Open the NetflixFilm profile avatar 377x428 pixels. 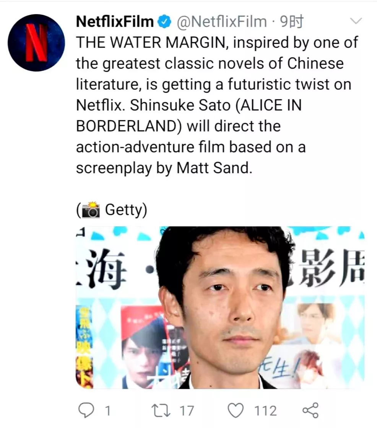pos(36,43)
